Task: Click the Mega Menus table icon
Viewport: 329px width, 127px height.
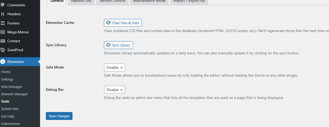Action: (3, 32)
